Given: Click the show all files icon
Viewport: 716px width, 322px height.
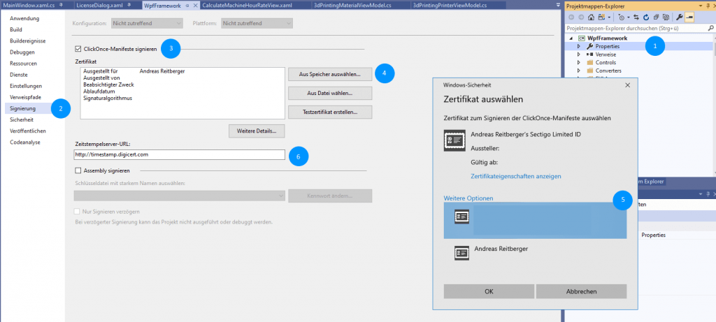Looking at the screenshot, I should pyautogui.click(x=666, y=17).
